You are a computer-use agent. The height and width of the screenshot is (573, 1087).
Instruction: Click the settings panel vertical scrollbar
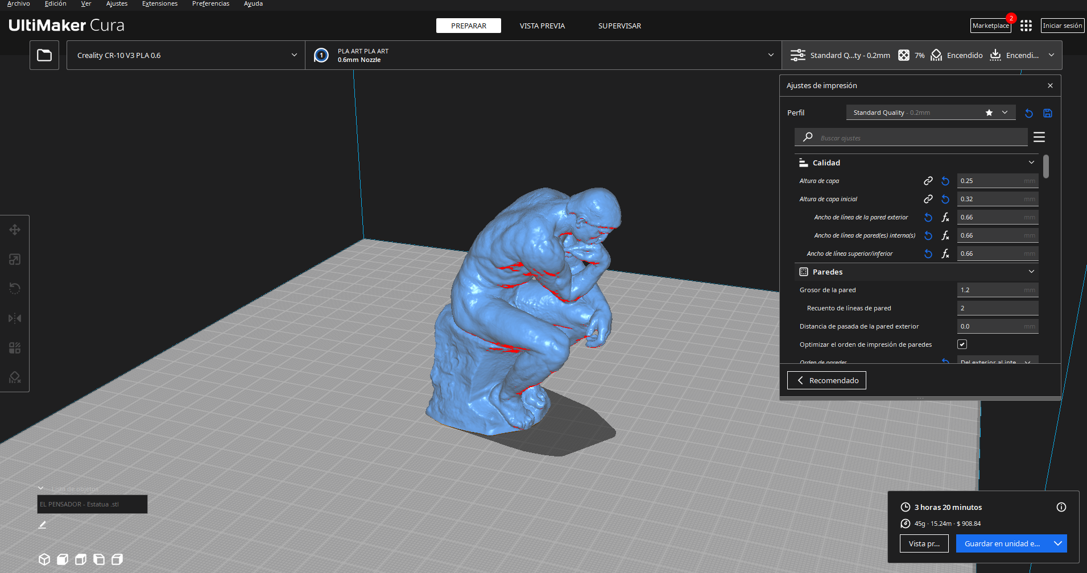pyautogui.click(x=1046, y=166)
